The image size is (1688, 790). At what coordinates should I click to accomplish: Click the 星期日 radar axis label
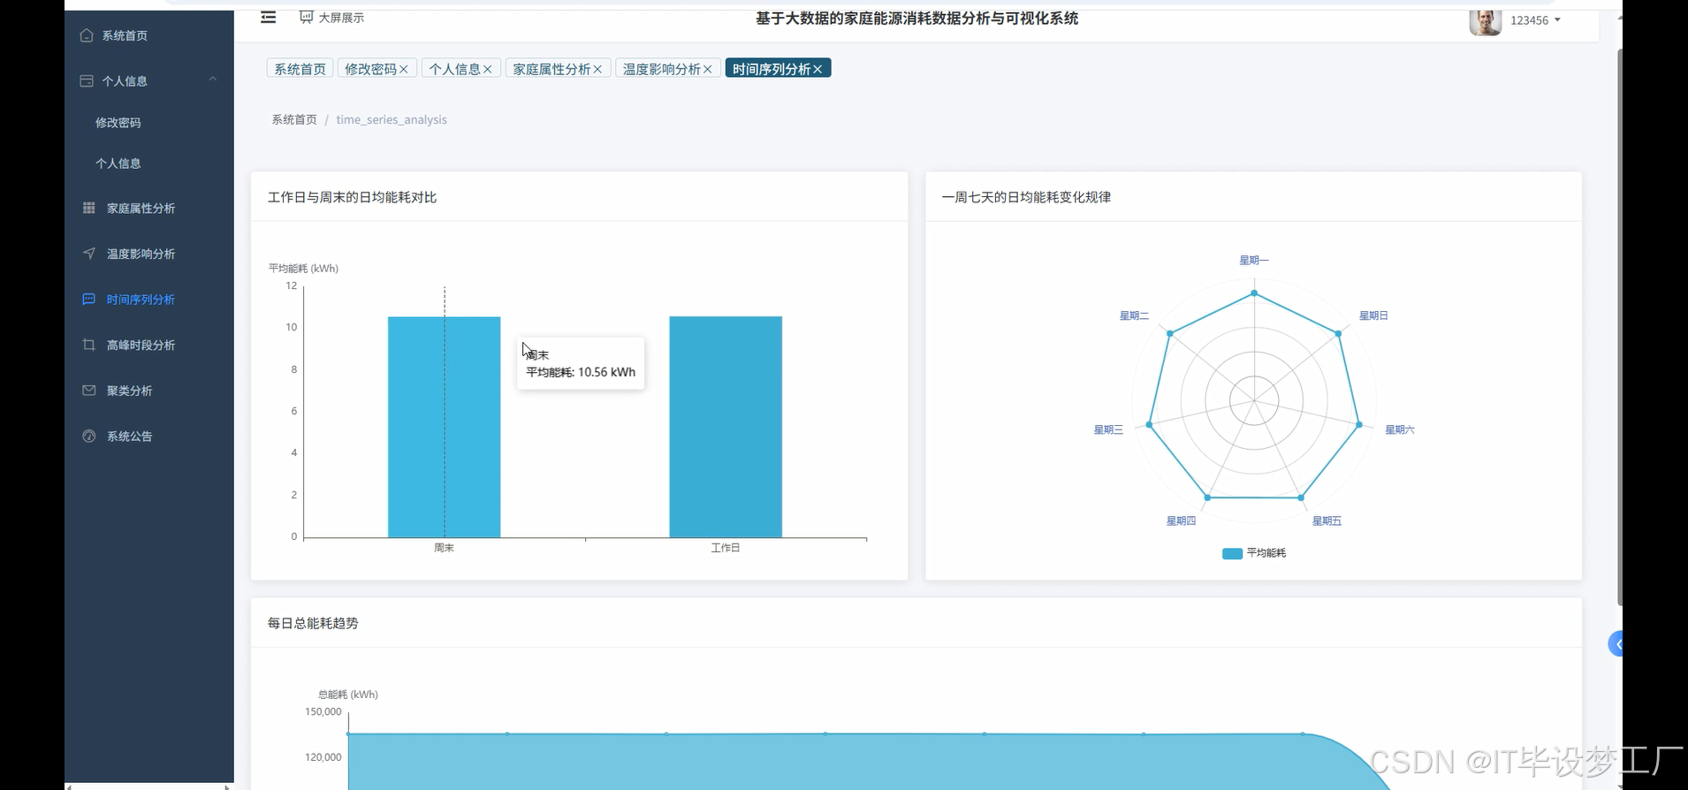[1373, 315]
